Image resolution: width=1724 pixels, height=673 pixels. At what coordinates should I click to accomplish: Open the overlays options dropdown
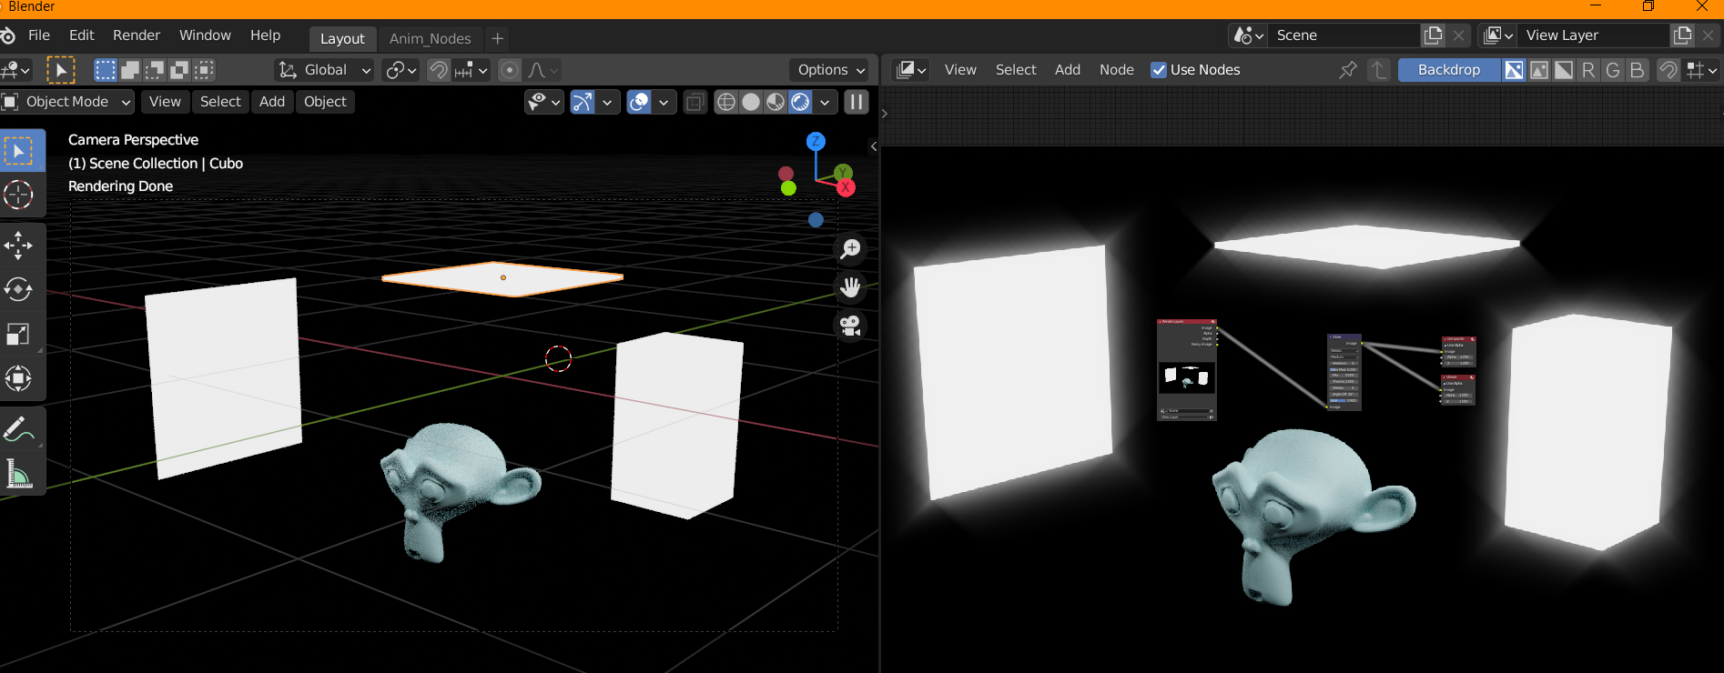pos(664,102)
